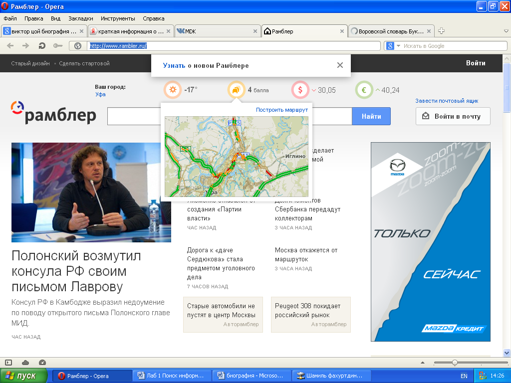Open the Закладки menu
Viewport: 511px width, 383px height.
click(81, 18)
